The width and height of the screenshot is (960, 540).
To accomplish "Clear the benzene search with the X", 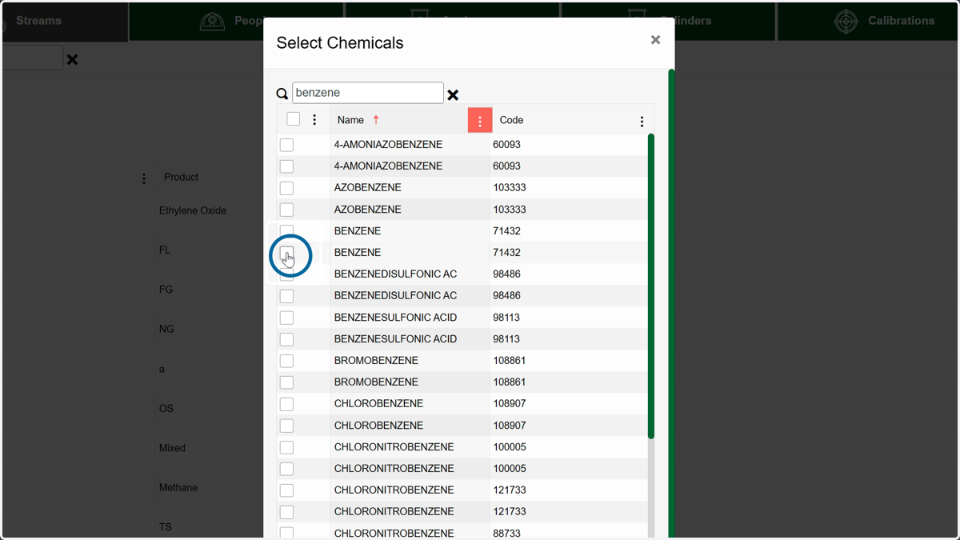I will point(453,95).
